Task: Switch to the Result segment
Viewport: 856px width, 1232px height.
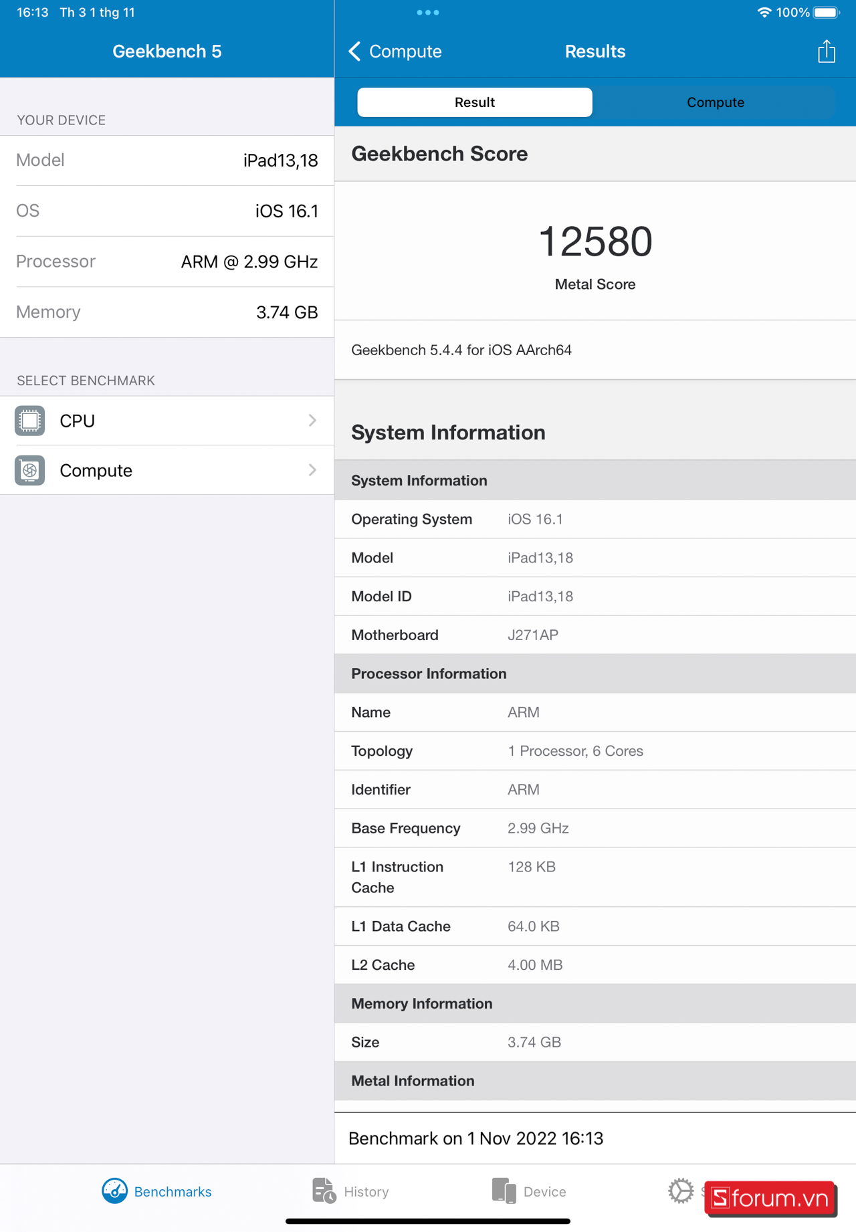Action: coord(475,102)
